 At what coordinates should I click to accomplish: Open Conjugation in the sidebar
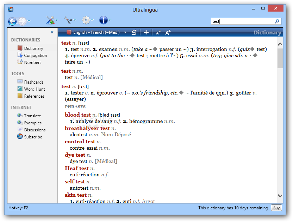(x=36, y=55)
